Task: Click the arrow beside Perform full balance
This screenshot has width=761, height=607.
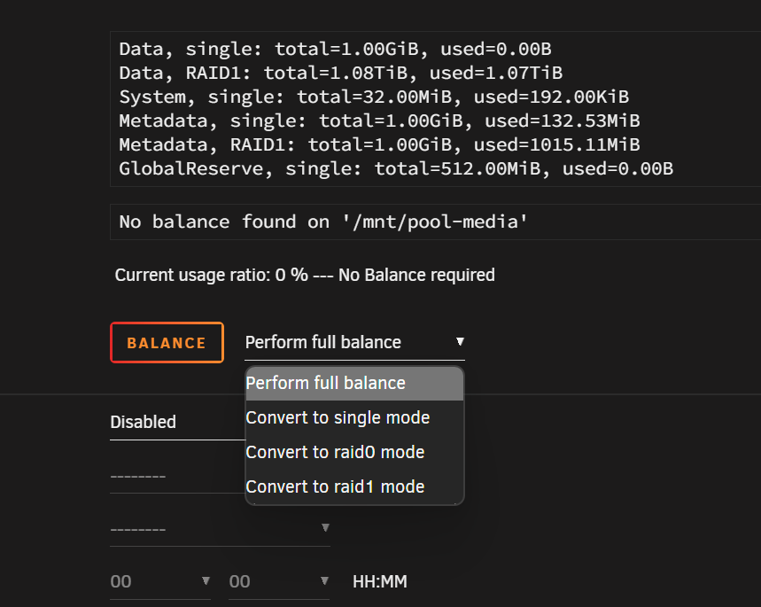Action: coord(460,342)
